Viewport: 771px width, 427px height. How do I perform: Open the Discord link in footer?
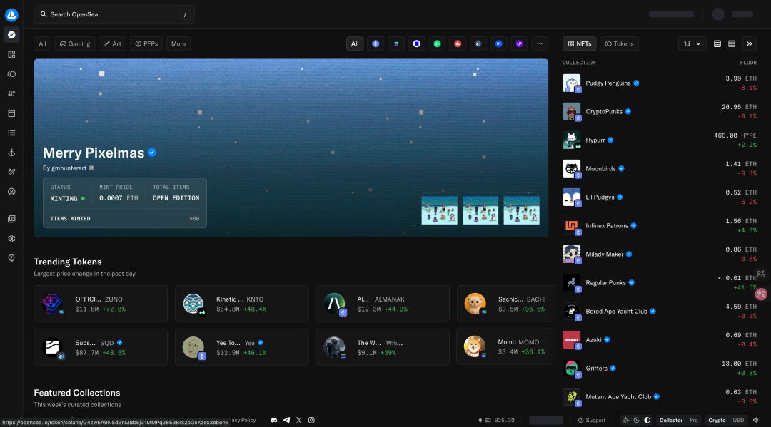274,420
